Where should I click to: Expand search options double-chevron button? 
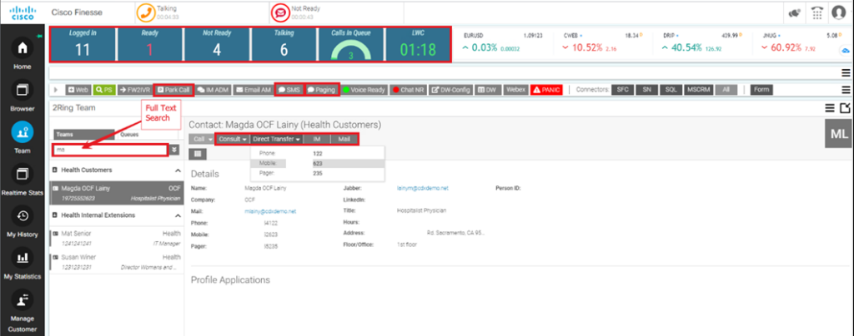click(173, 150)
